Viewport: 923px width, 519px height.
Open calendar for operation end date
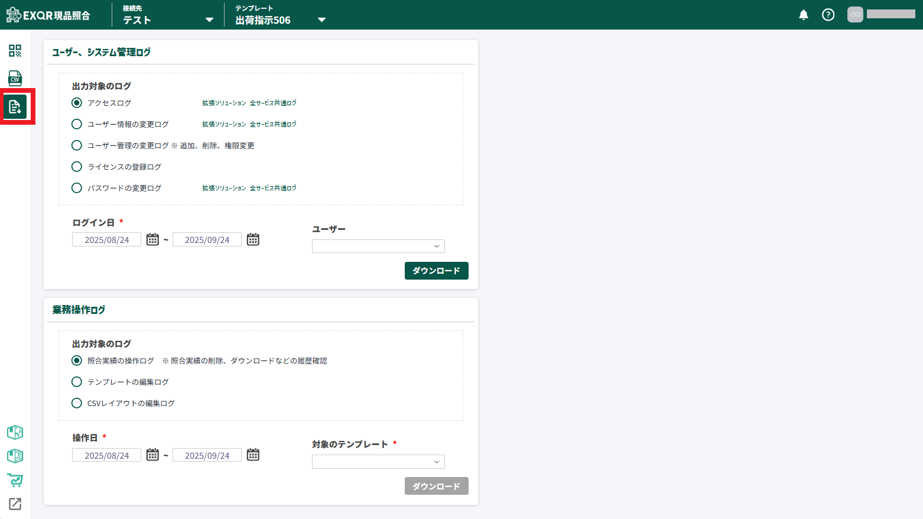pos(253,455)
